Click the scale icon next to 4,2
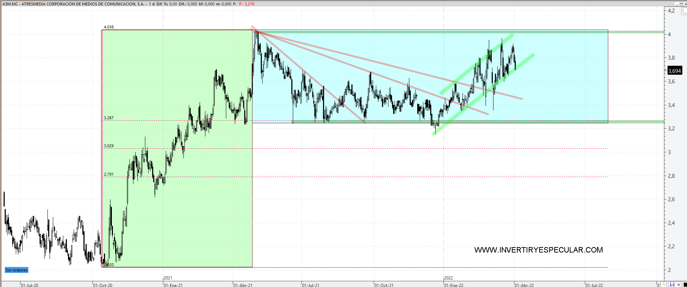The height and width of the screenshot is (287, 687). pos(684,11)
